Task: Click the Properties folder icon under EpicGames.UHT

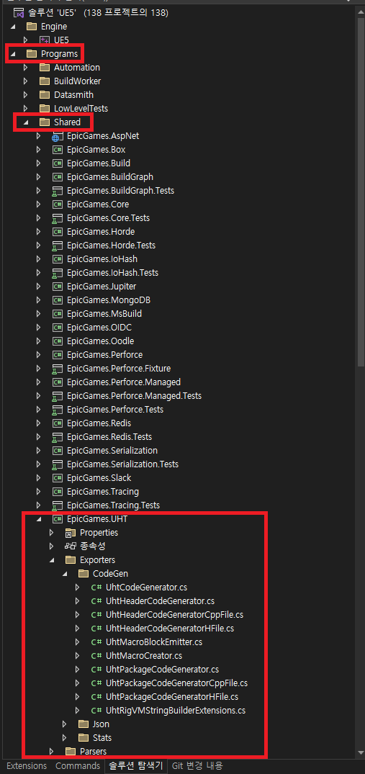Action: point(71,533)
